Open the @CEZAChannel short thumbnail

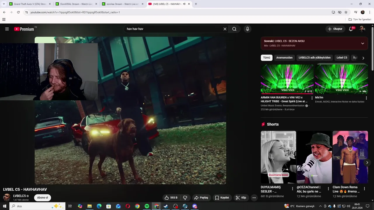tap(314, 157)
